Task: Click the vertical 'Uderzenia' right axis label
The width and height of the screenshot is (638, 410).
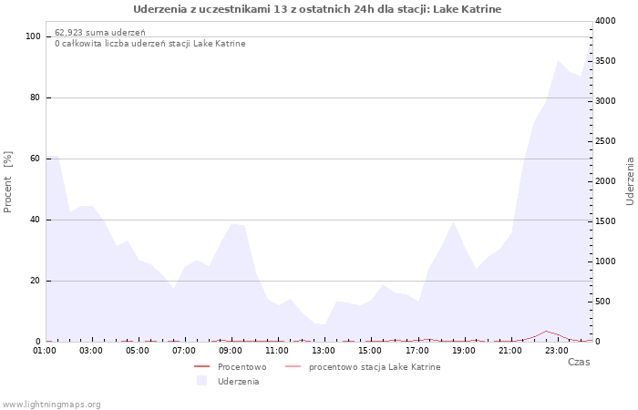Action: [629, 180]
